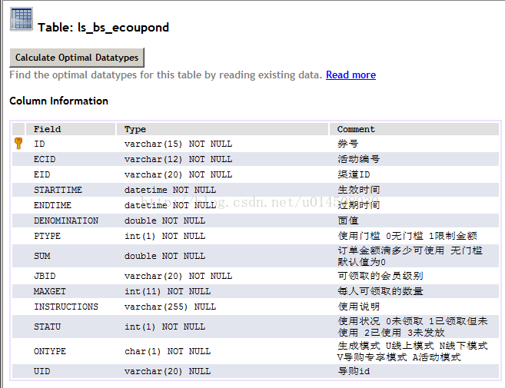Screen dimensions: 505x388
Task: Click type varchar(255) NULL
Action: coord(170,307)
